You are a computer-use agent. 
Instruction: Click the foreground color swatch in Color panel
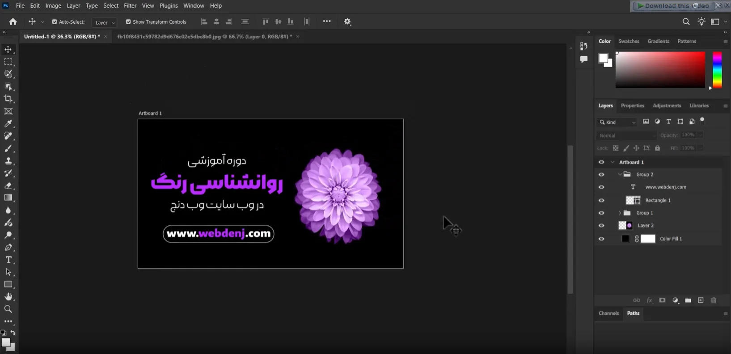coord(603,58)
